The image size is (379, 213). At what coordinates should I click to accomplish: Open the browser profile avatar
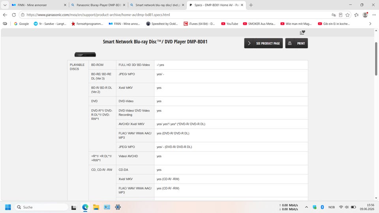pos(365,15)
